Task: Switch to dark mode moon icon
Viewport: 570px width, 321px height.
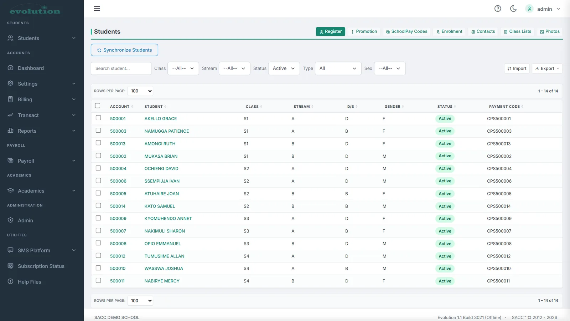Action: (x=513, y=9)
